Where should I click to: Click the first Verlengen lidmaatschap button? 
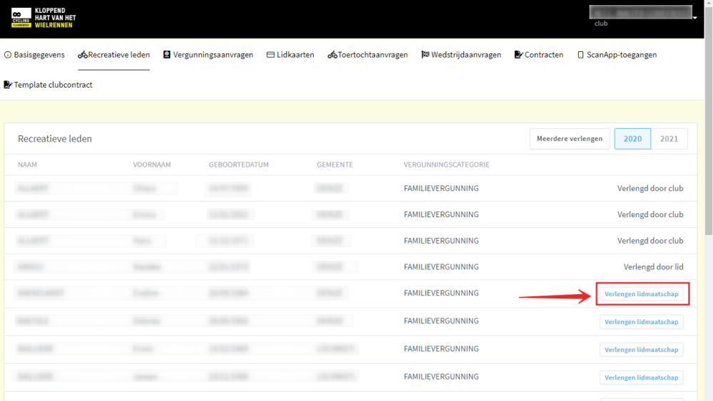tap(641, 294)
